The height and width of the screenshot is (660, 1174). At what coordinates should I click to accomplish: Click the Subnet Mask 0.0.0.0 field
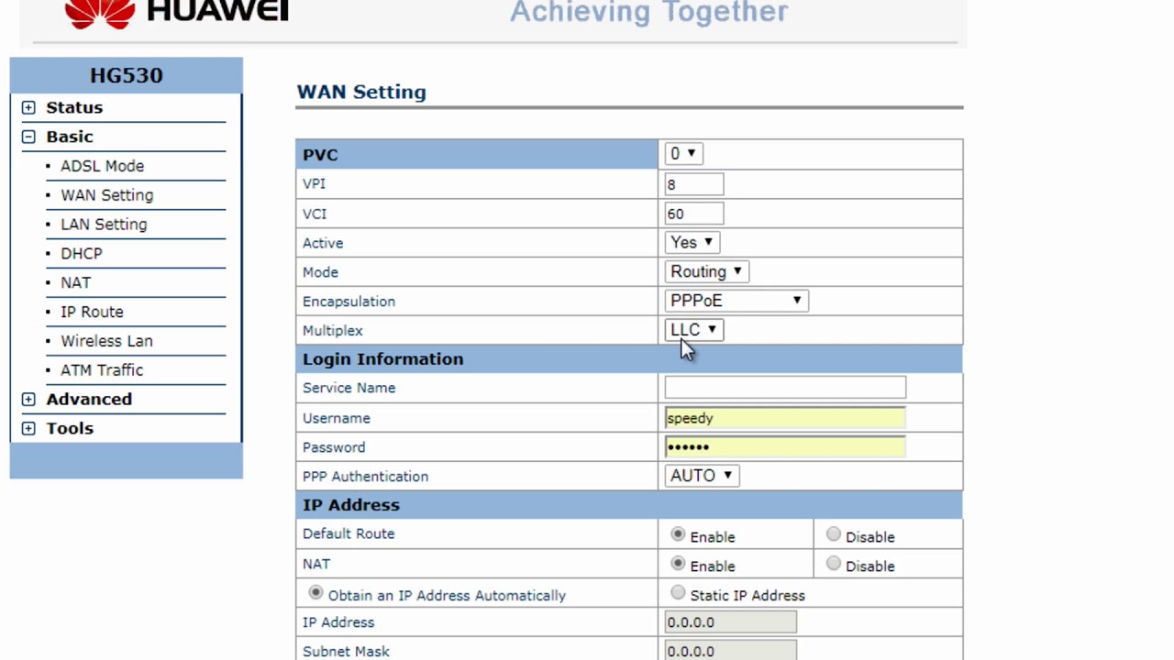731,651
